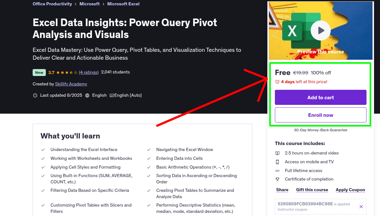The image size is (380, 216).
Task: Click the alarm clock icon by days left
Action: pos(277,82)
